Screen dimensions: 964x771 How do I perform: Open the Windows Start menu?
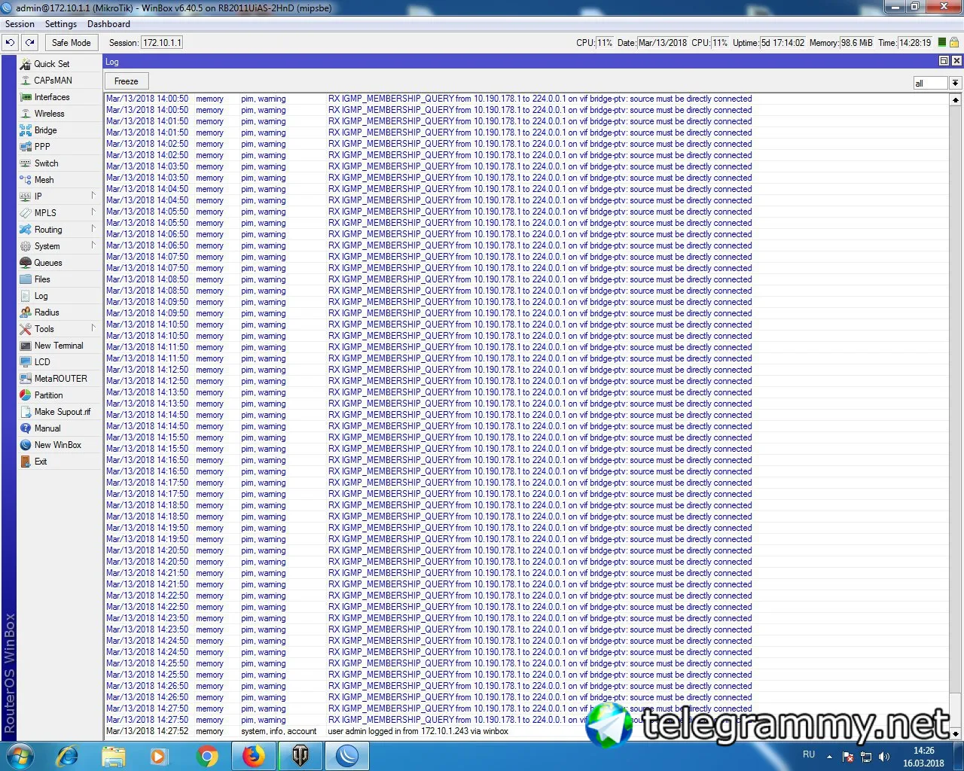click(20, 755)
